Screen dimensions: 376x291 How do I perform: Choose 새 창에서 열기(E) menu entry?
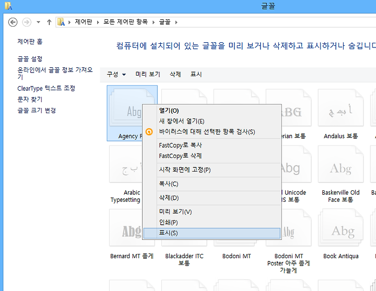click(212, 121)
